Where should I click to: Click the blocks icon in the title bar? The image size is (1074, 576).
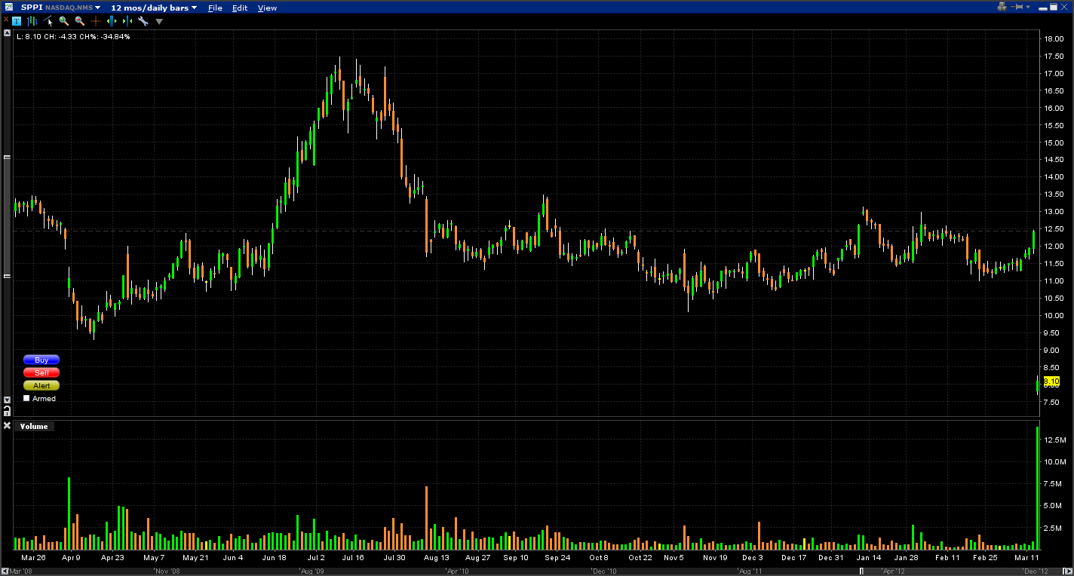click(x=1002, y=7)
